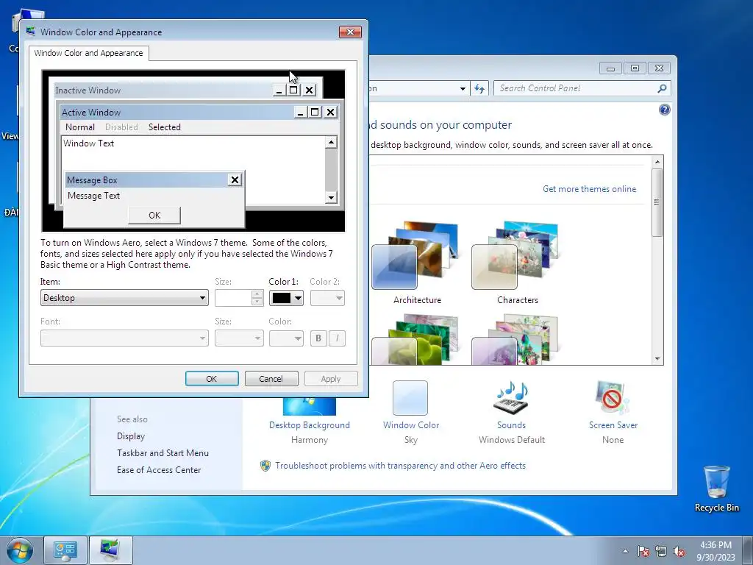753x565 pixels.
Task: Open the Font Color dropdown
Action: tap(286, 338)
